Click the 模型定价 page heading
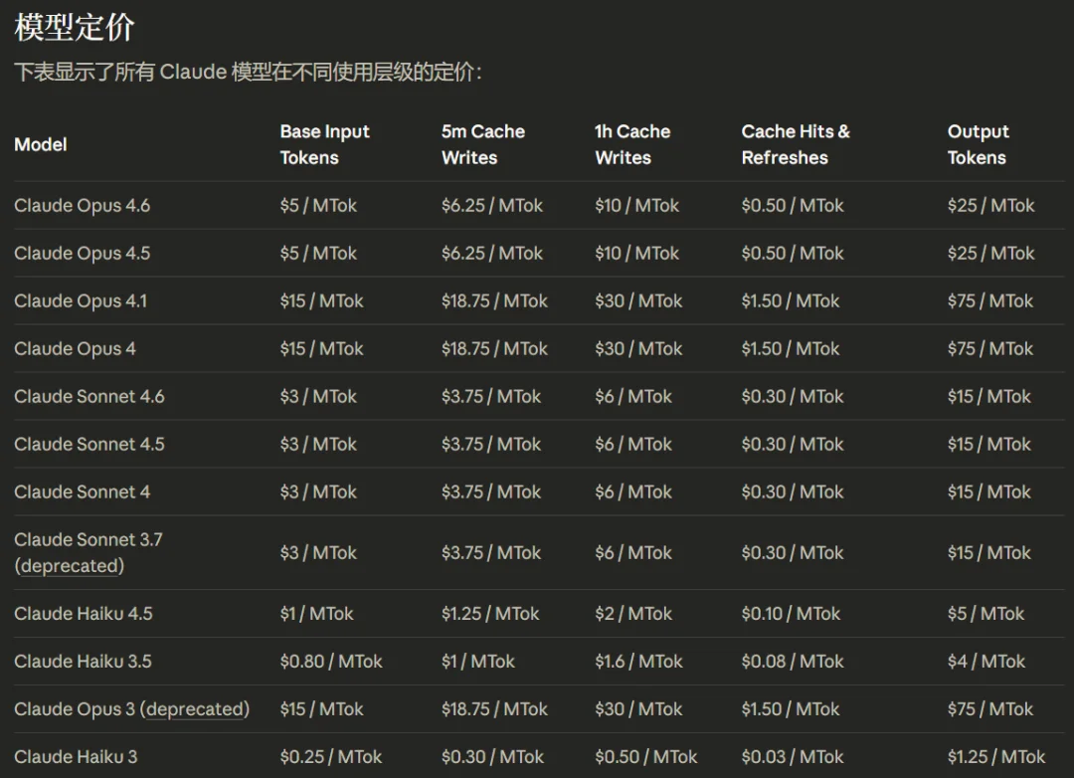The height and width of the screenshot is (778, 1074). click(75, 28)
